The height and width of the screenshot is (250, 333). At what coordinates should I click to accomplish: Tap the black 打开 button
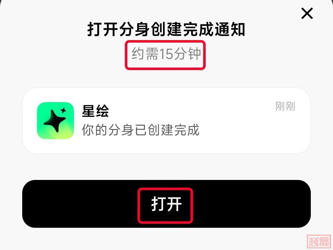point(166,204)
